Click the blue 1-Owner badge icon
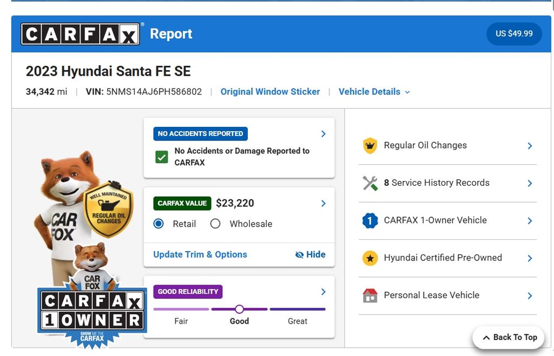The height and width of the screenshot is (356, 554). [x=370, y=220]
